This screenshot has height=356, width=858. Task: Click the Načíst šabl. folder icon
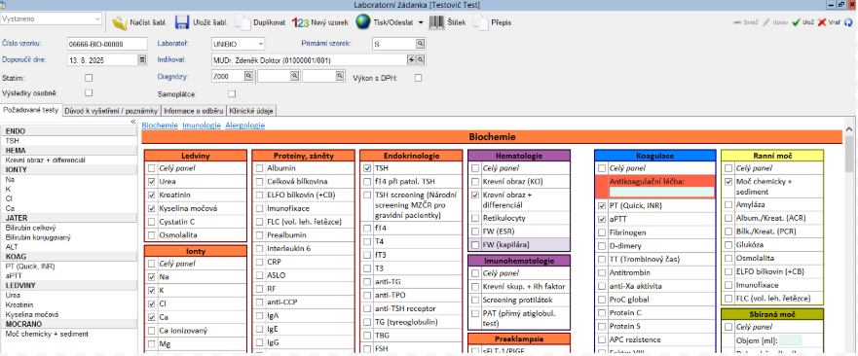[120, 23]
